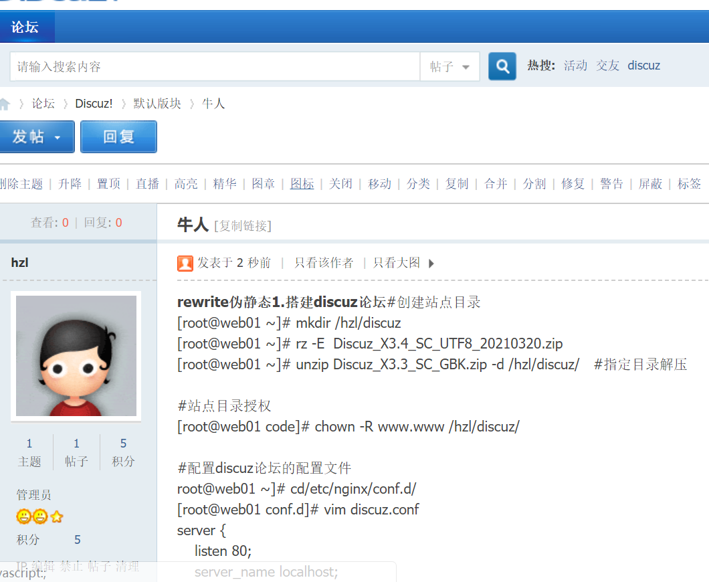The width and height of the screenshot is (709, 582).
Task: Open Discuz! in the breadcrumb
Action: pos(94,104)
